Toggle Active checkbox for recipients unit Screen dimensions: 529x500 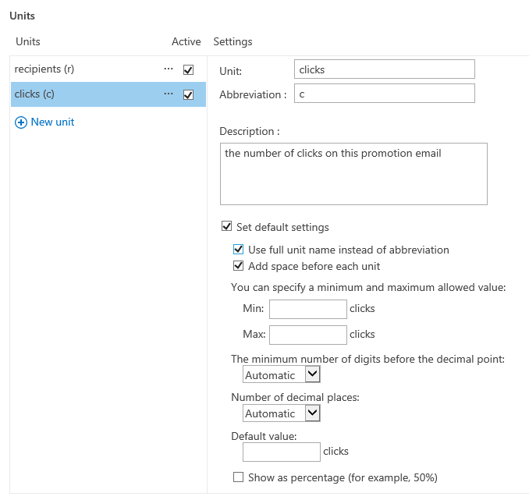pyautogui.click(x=188, y=69)
